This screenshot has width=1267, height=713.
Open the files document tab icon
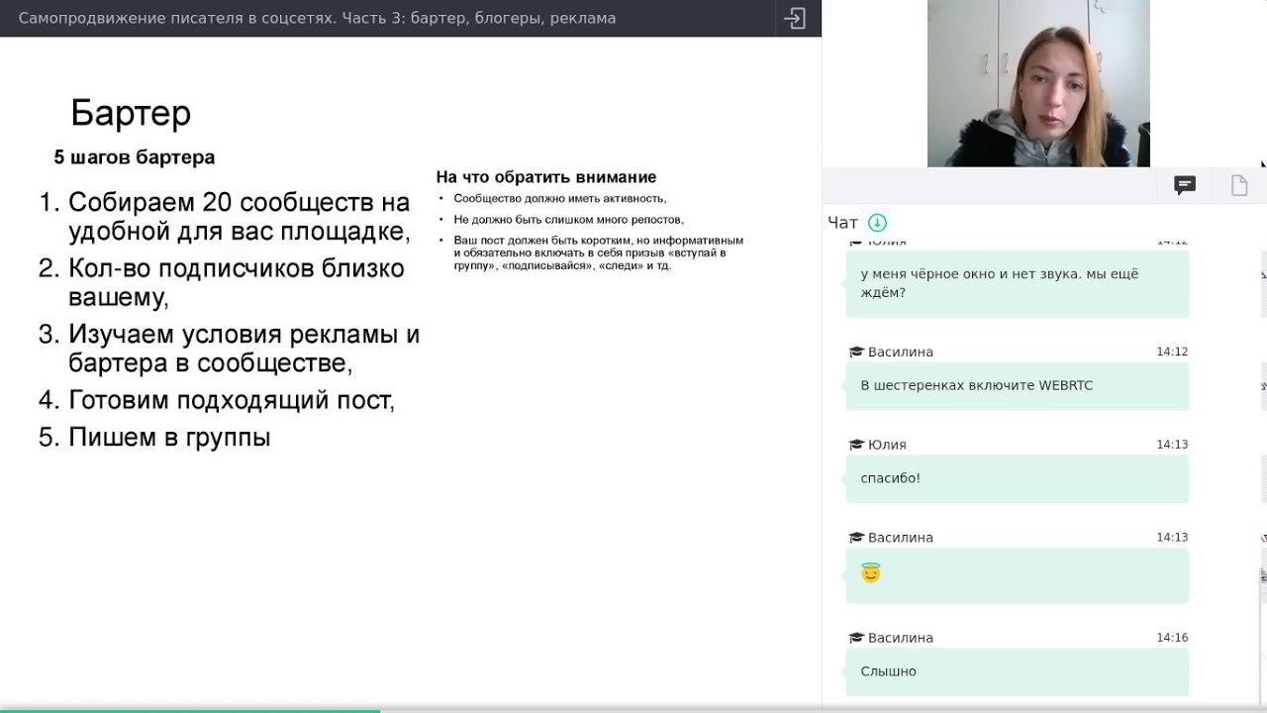[x=1239, y=185]
